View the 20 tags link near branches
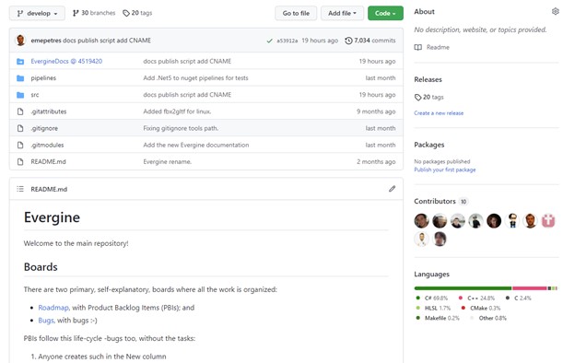Image resolution: width=575 pixels, height=363 pixels. click(137, 13)
